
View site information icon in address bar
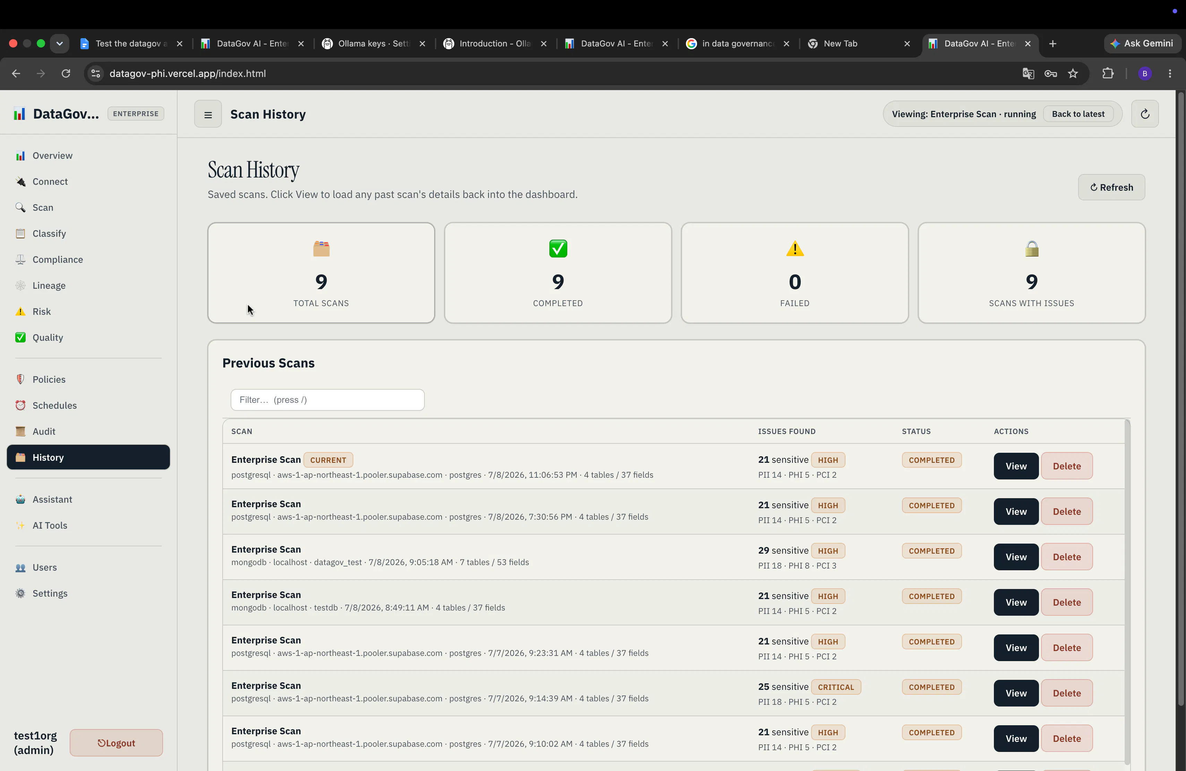click(96, 74)
